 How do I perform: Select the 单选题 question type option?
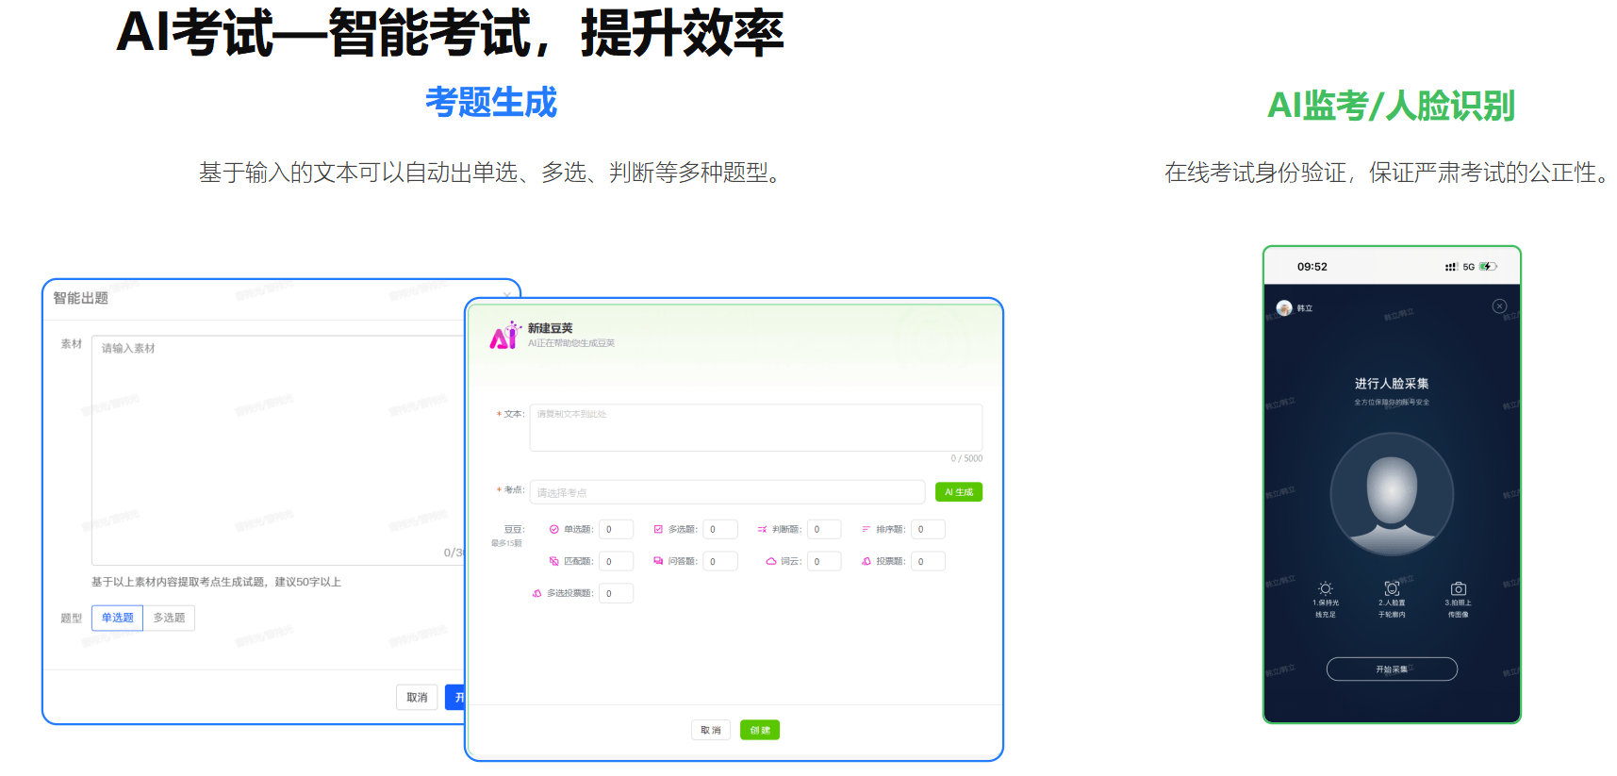117,619
